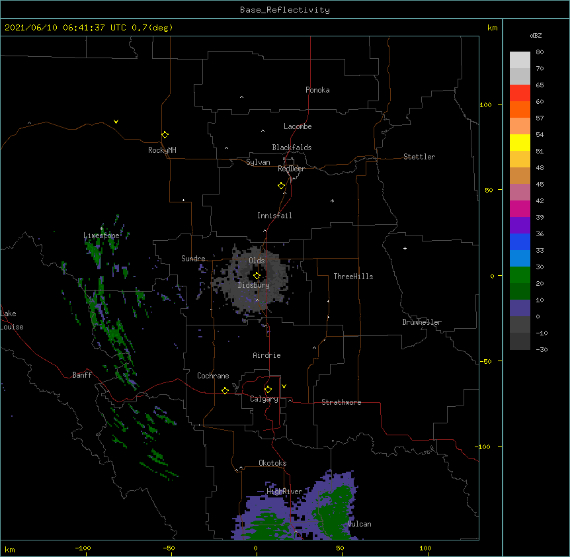This screenshot has width=570, height=557.
Task: Click the blue 36 dBZ legend swatch
Action: click(x=520, y=241)
